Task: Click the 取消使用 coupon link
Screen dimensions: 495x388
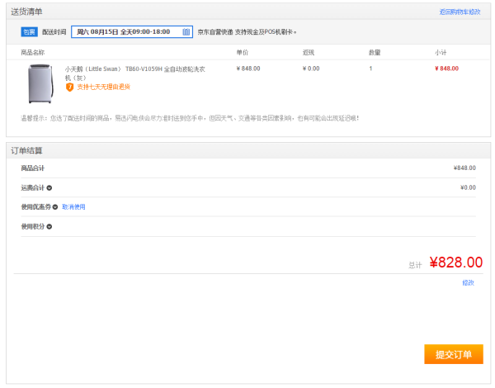Action: [73, 207]
